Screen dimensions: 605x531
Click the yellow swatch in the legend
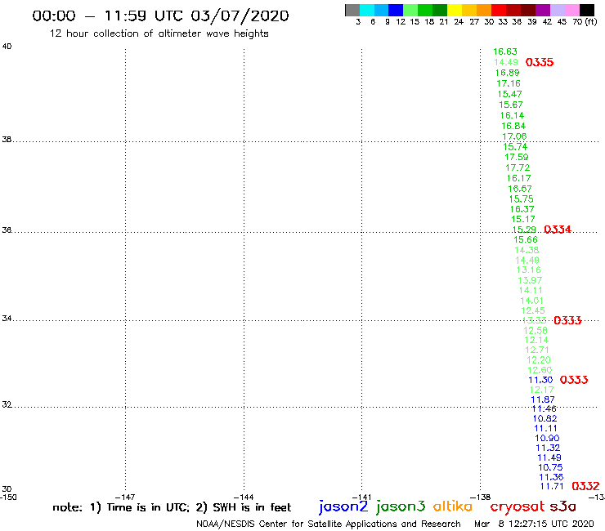coord(455,11)
